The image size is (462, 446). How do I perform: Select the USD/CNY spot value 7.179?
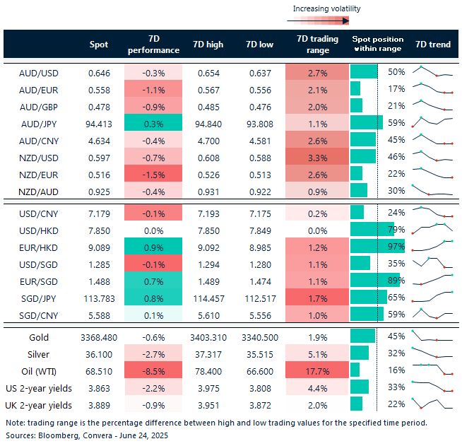(x=99, y=213)
